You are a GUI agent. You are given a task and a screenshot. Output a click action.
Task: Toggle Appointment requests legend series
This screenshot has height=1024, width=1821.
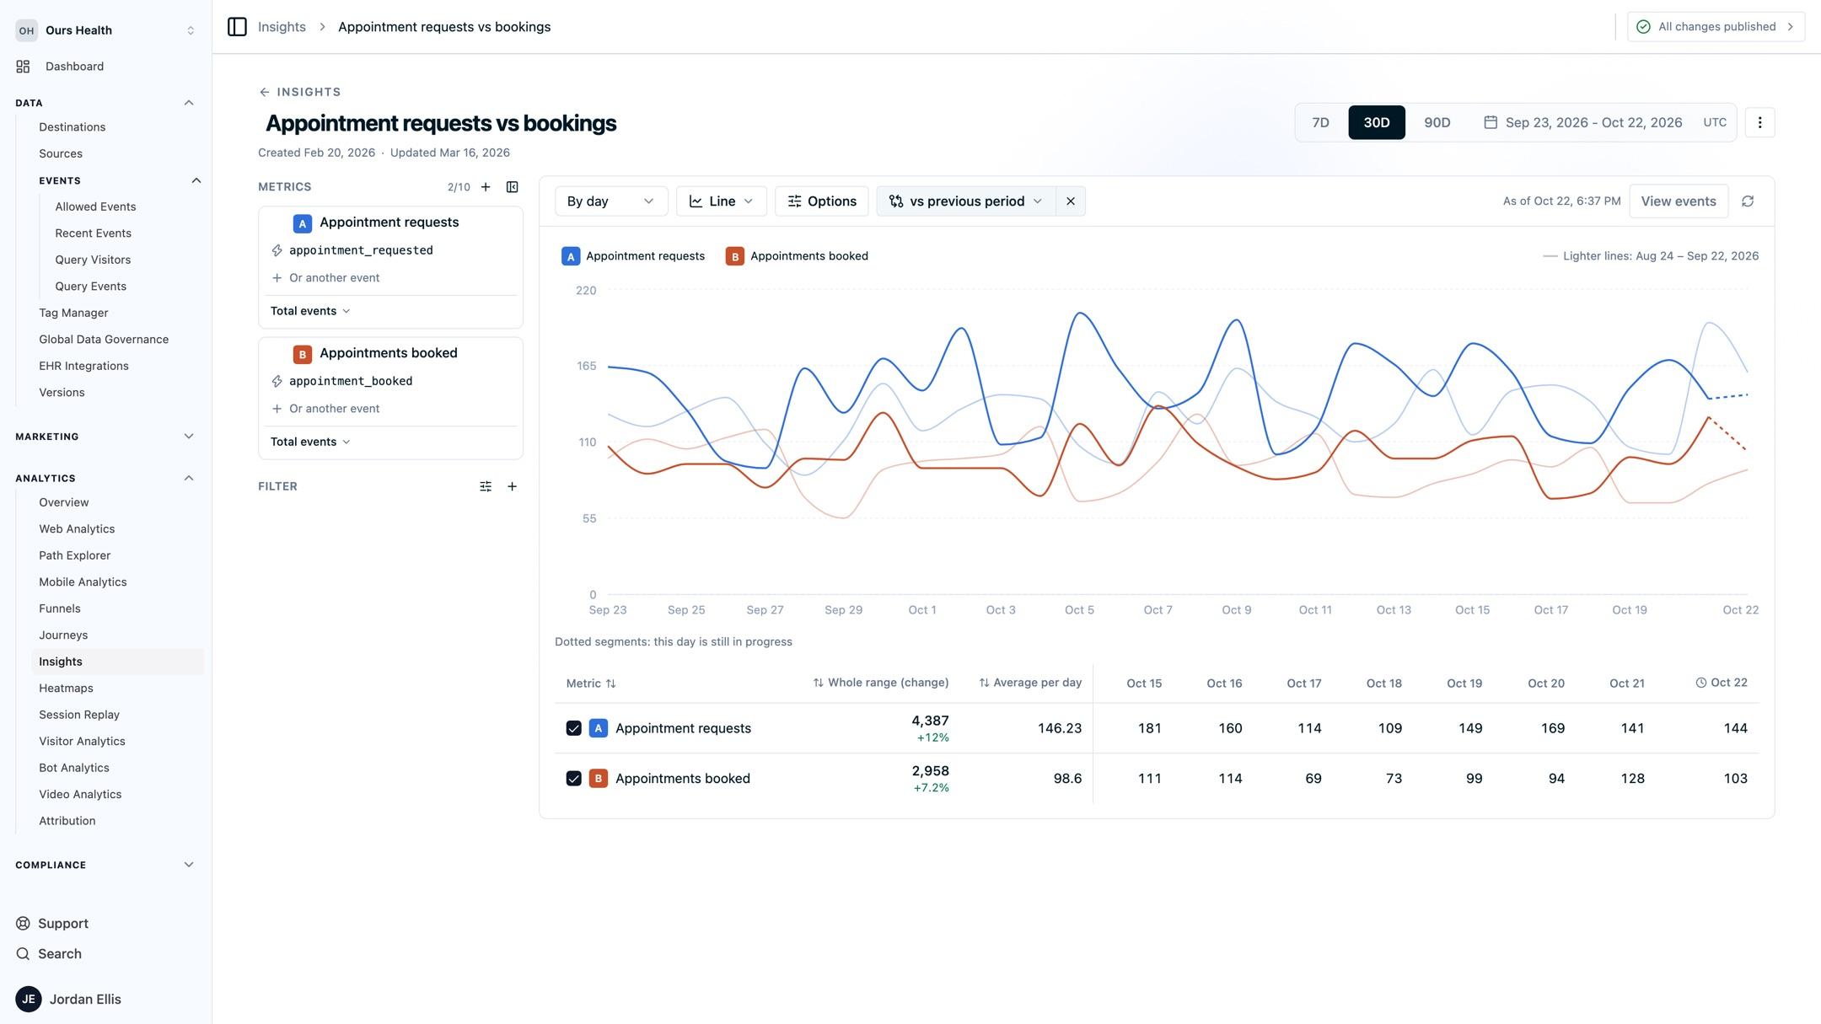point(633,256)
